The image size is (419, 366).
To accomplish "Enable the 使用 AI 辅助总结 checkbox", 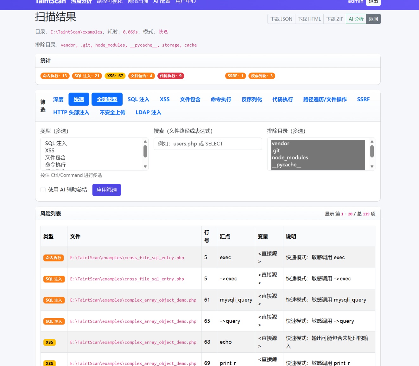I will tap(43, 190).
